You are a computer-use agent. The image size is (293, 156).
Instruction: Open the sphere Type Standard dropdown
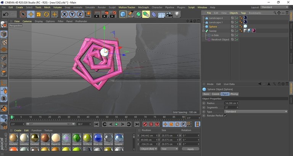point(256,111)
